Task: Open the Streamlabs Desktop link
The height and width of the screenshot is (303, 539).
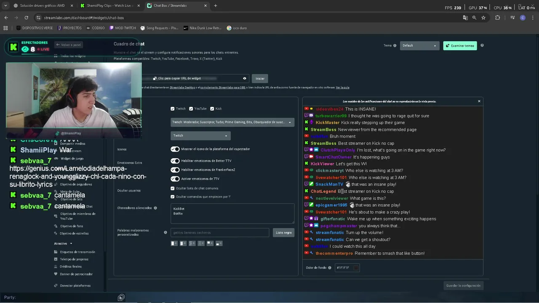Action: click(182, 88)
